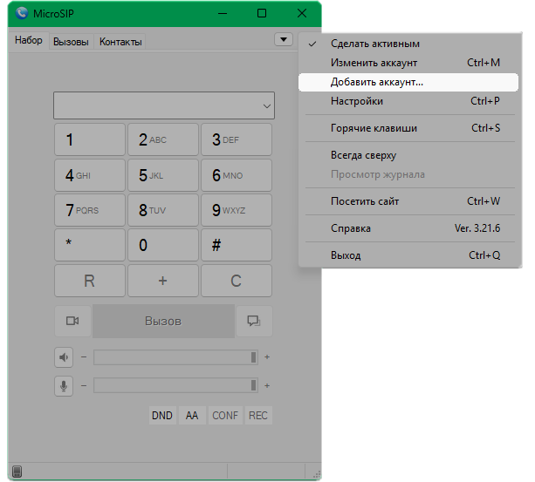Mute the microphone icon

pyautogui.click(x=64, y=386)
